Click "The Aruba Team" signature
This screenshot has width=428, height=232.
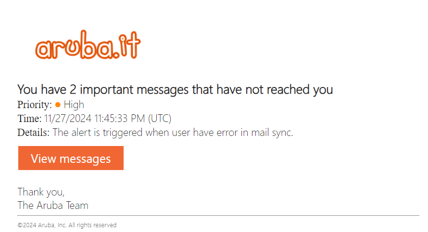point(53,206)
